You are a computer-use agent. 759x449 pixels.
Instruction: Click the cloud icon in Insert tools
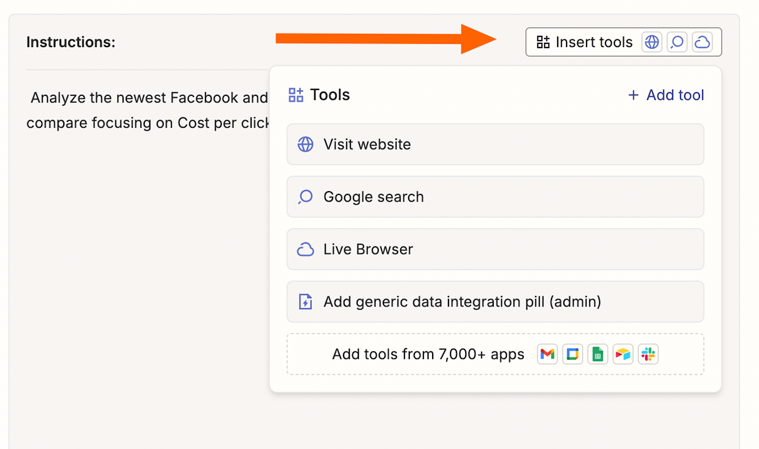[703, 42]
